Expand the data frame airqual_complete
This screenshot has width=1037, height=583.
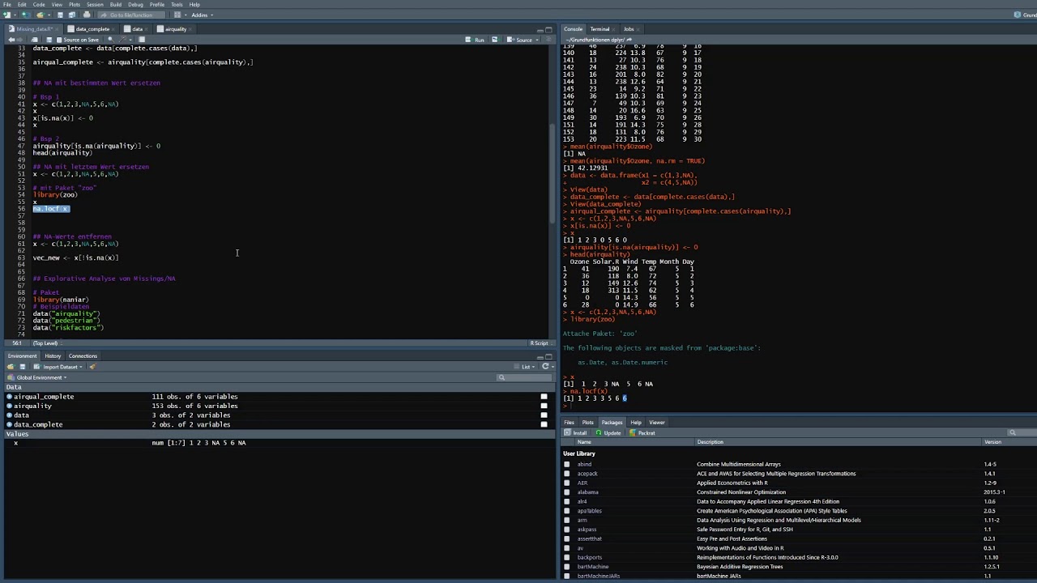(9, 397)
